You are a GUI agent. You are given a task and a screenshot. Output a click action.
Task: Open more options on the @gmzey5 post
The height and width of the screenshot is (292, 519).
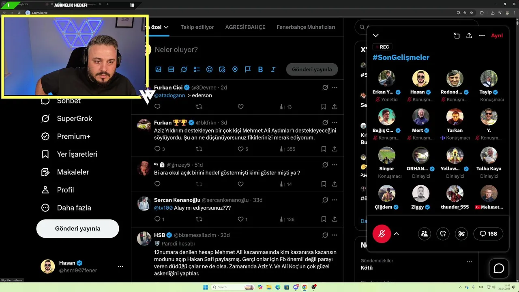pos(335,165)
